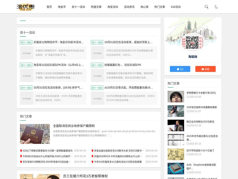
Task: Toggle dark mode moon icon
Action: tap(216, 7)
